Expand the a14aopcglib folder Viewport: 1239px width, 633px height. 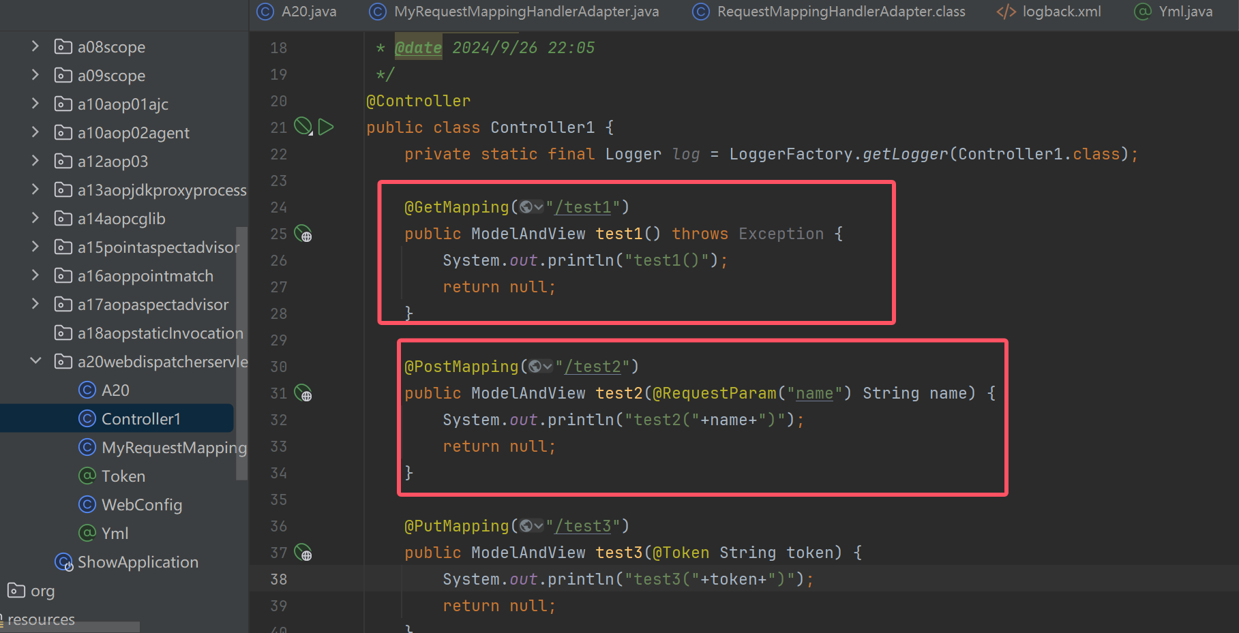[35, 218]
